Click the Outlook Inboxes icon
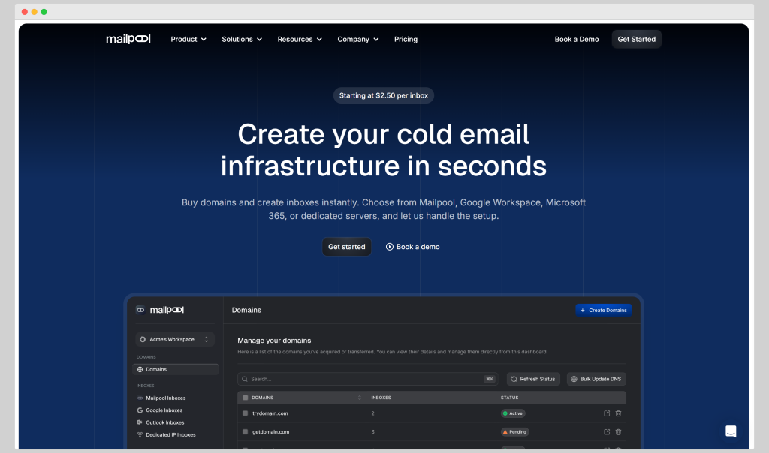 pos(140,422)
